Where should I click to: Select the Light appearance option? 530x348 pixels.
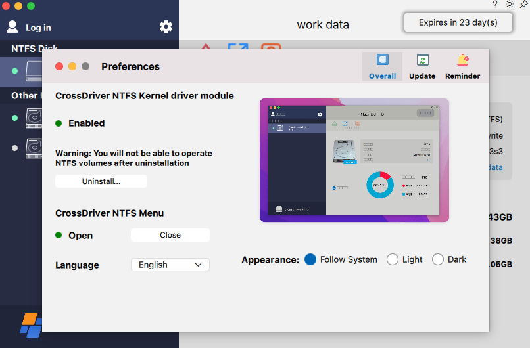[393, 259]
